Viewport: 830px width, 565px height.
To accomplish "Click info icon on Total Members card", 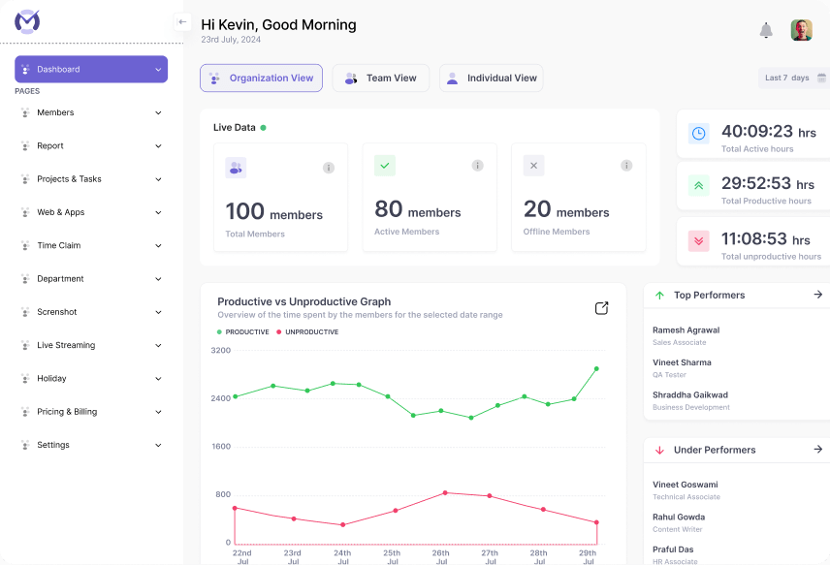I will [329, 168].
